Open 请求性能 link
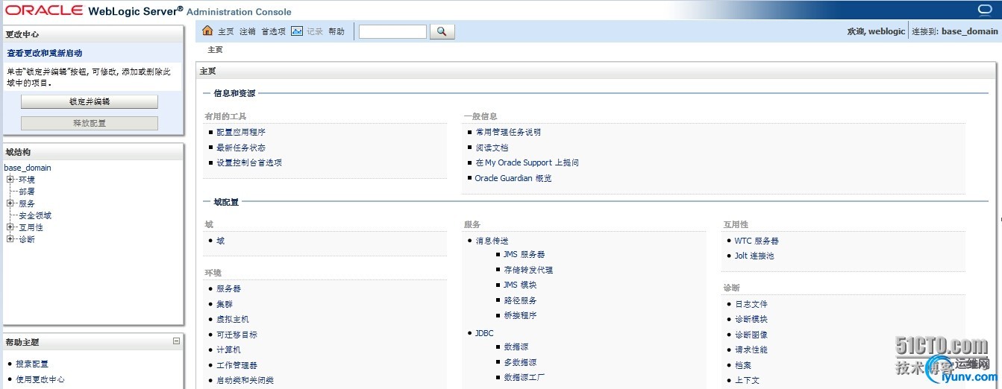 [x=751, y=350]
